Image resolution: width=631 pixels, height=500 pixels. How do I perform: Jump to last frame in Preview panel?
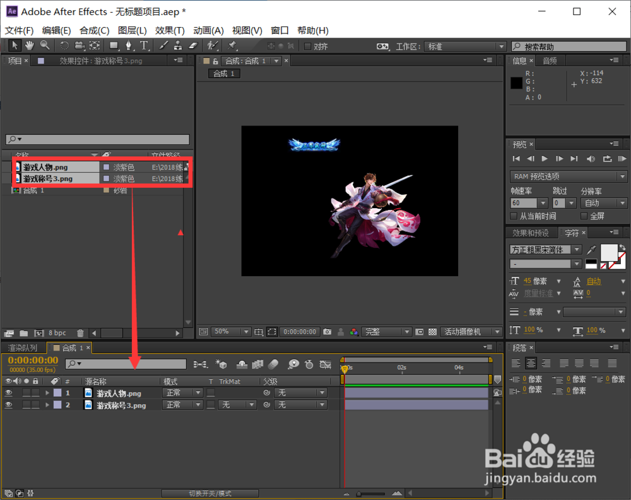pyautogui.click(x=574, y=158)
